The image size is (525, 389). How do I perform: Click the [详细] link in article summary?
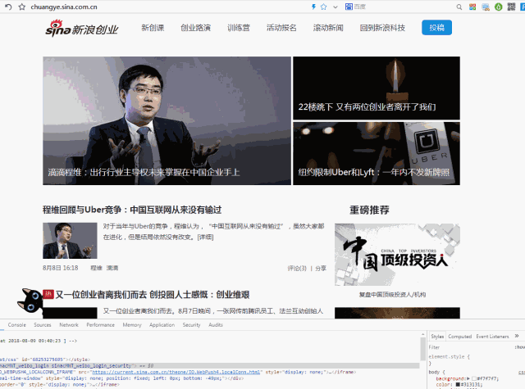[205, 237]
